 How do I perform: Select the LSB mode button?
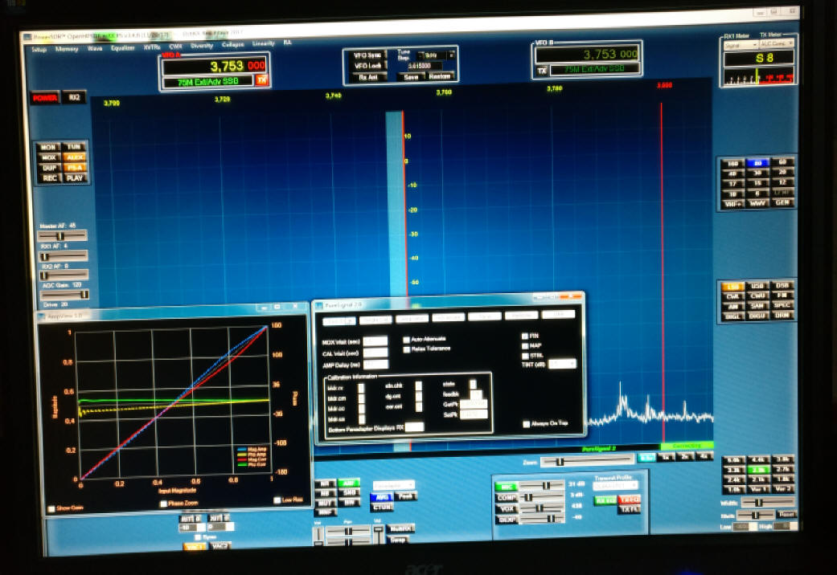click(x=733, y=287)
